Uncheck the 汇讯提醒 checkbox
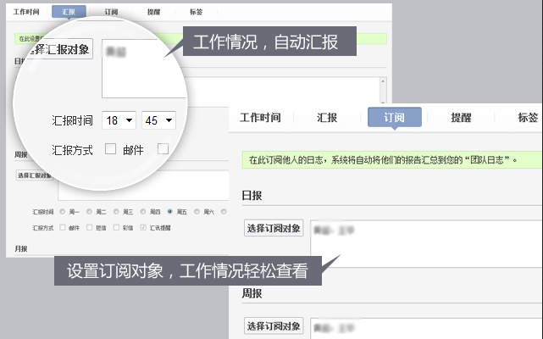543x339 pixels. click(143, 228)
